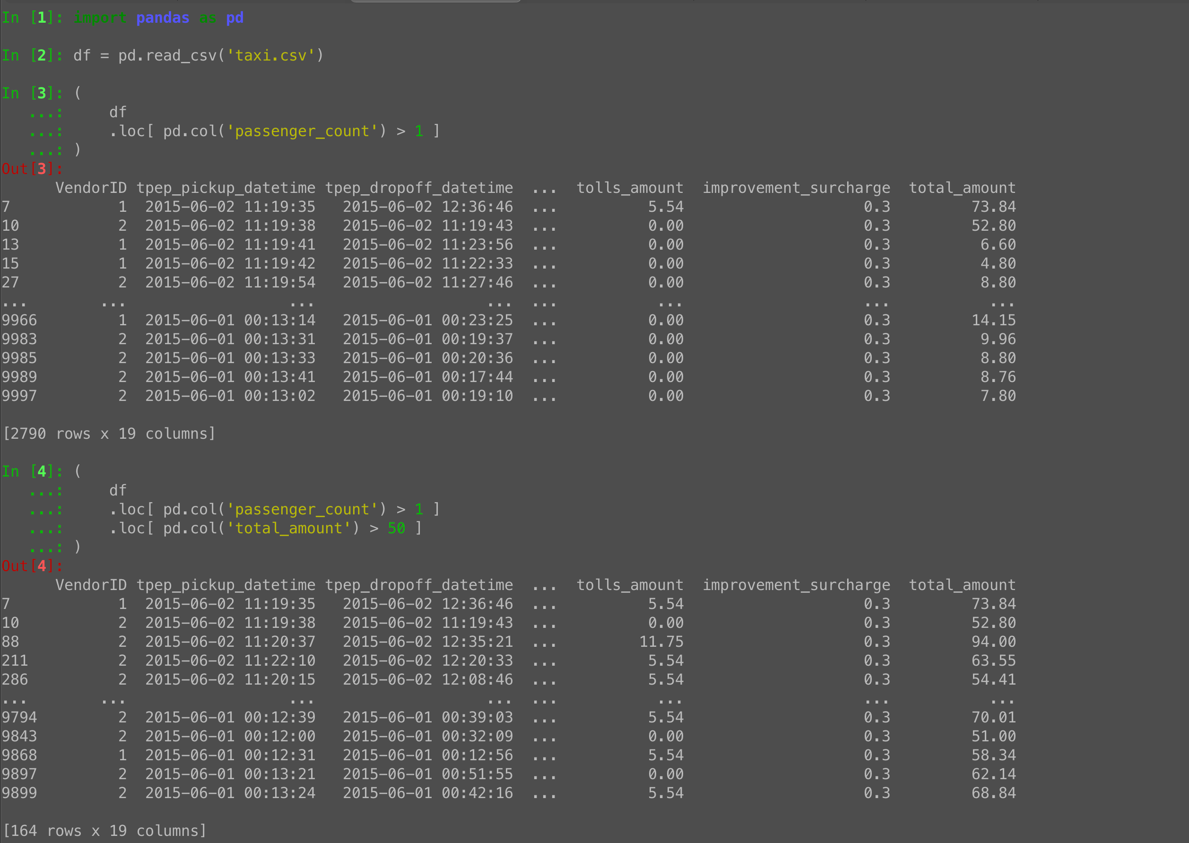Click total_amount value 62.14

point(993,774)
